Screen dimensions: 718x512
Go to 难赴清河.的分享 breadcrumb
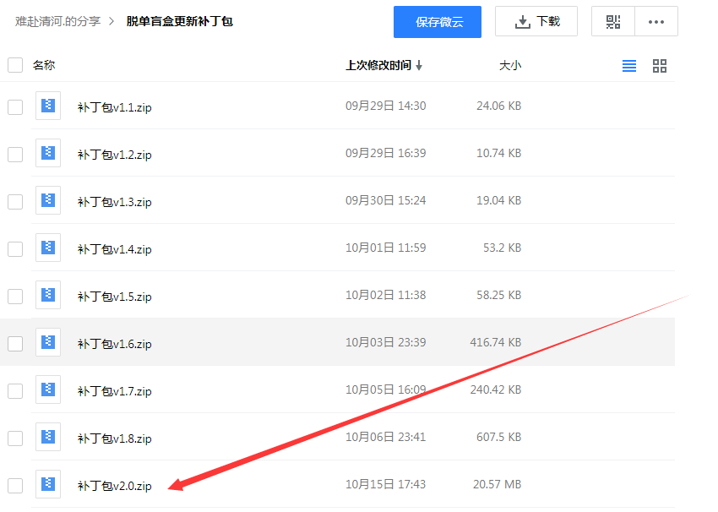[57, 21]
